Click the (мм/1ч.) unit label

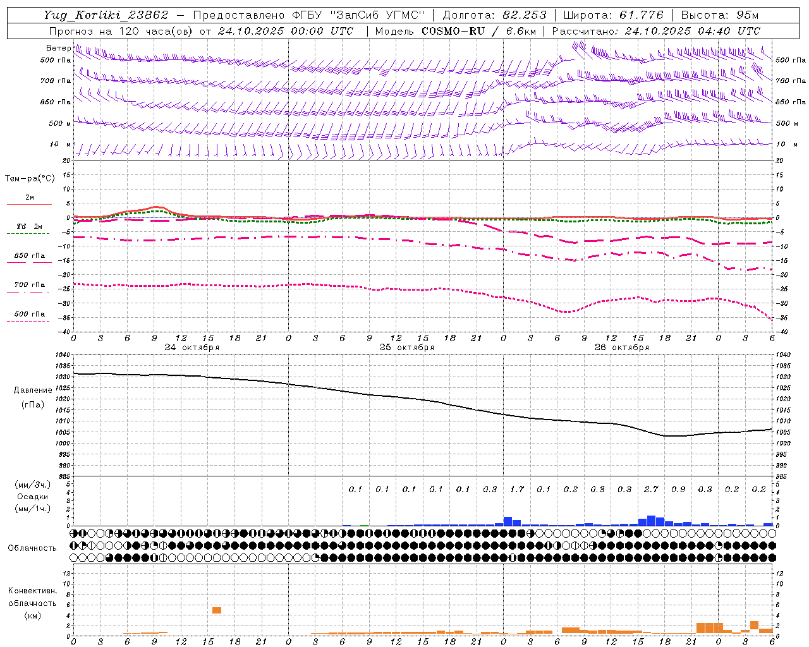[32, 509]
